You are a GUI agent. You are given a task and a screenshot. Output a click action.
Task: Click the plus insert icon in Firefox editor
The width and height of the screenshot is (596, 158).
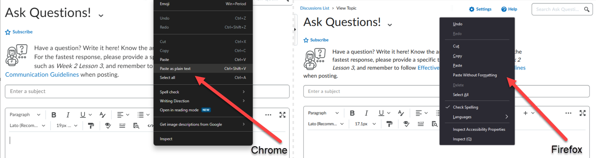tap(525, 113)
